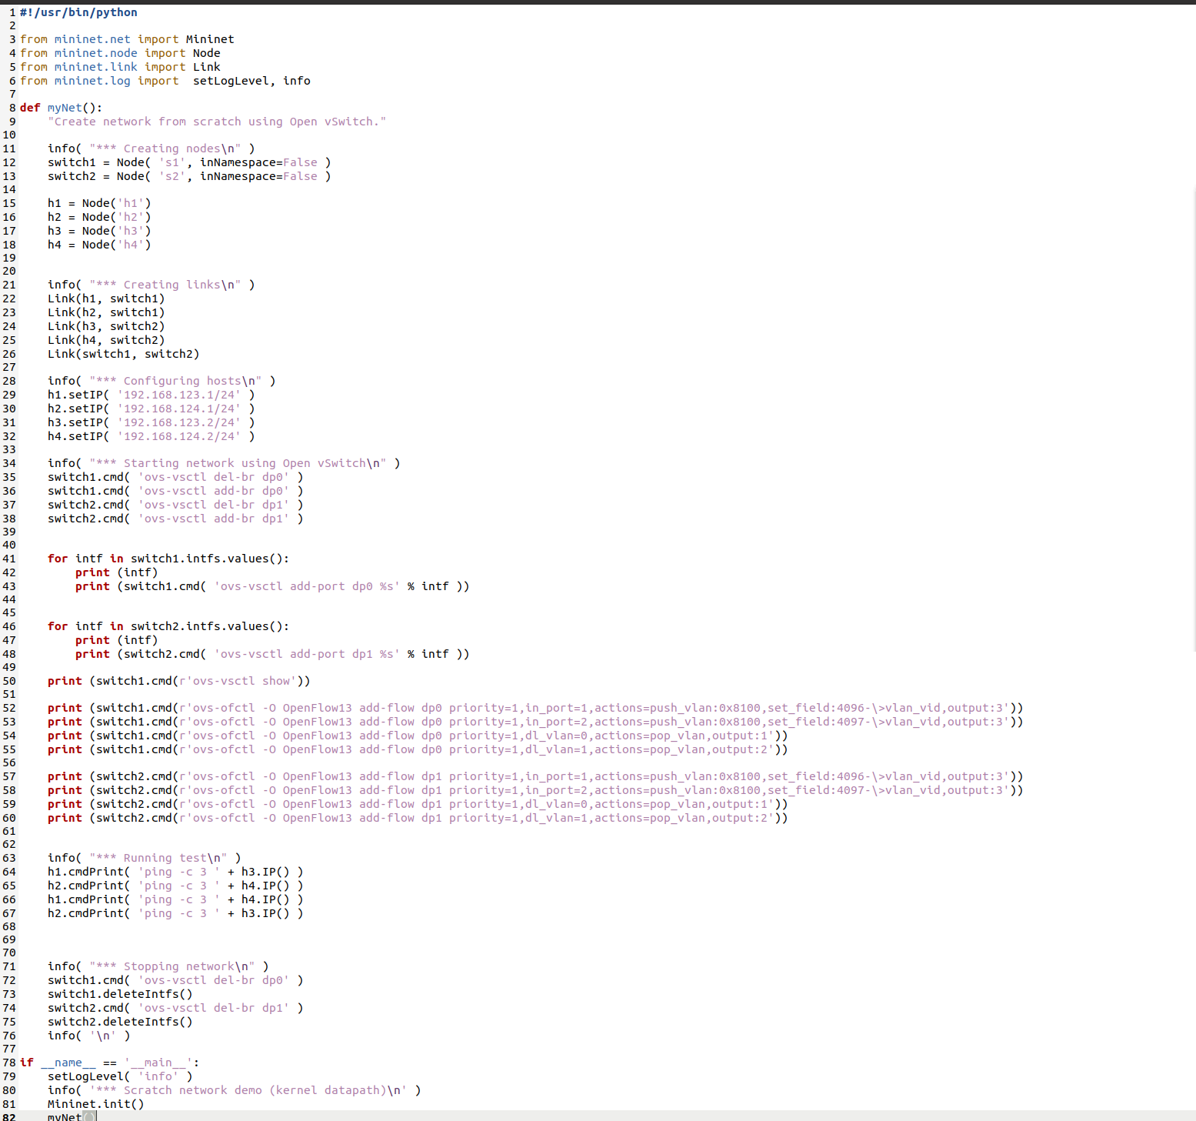This screenshot has width=1196, height=1121.
Task: Select the 'from mininet.net import Mininet' line
Action: tap(127, 39)
